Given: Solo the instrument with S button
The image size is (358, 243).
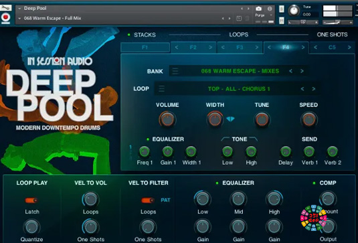Looking at the screenshot, I should [x=282, y=9].
